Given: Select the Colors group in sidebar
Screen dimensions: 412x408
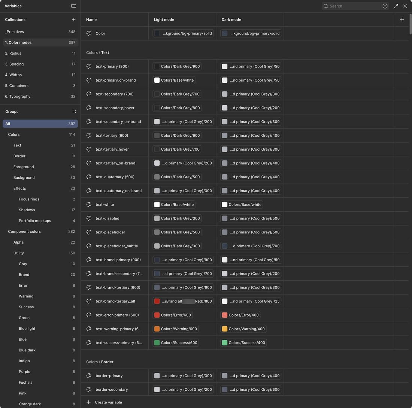Looking at the screenshot, I should point(40,135).
